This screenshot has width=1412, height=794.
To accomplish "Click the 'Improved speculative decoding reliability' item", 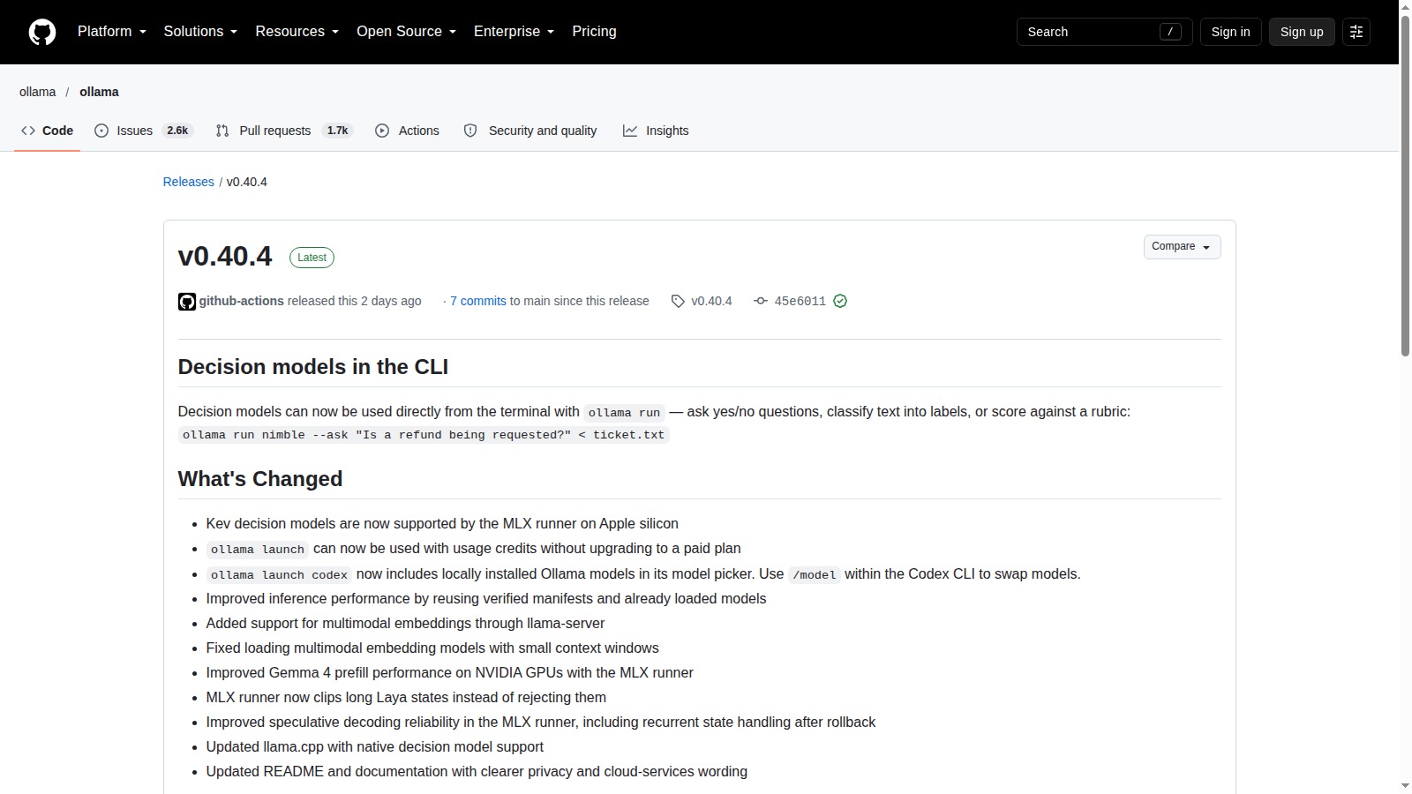I will point(541,723).
